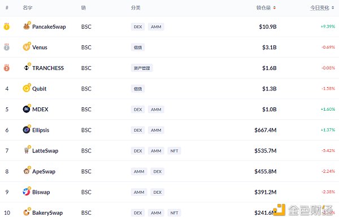Open the LatteSwap project link
This screenshot has width=339, height=222.
(x=45, y=151)
